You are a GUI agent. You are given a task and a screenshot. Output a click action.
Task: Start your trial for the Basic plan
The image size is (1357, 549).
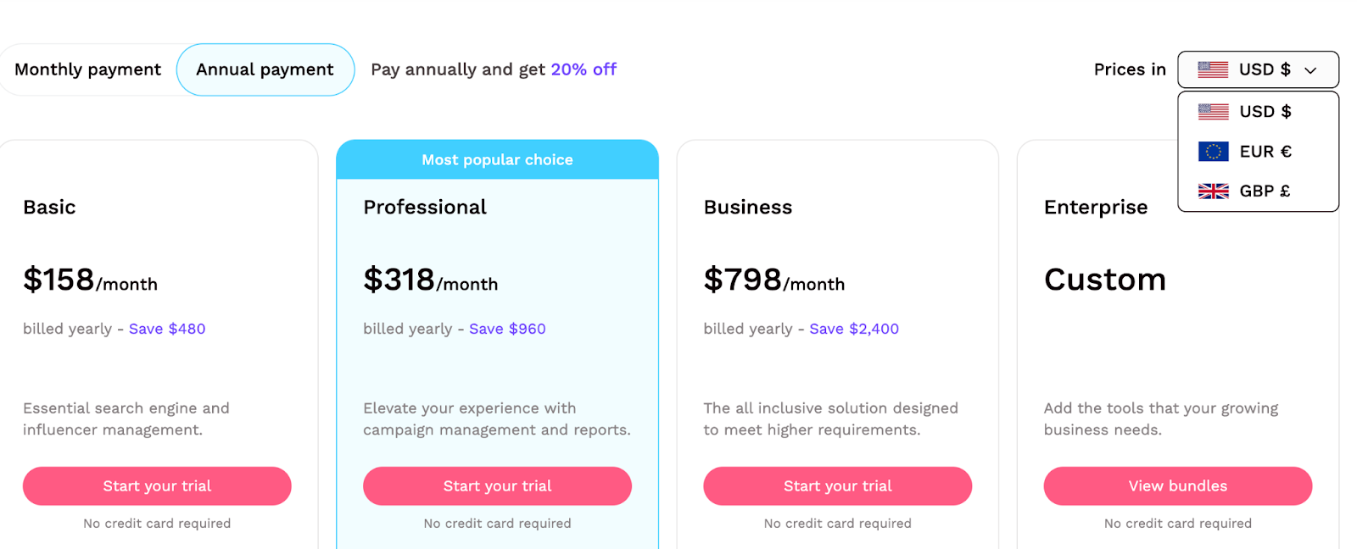click(x=157, y=486)
